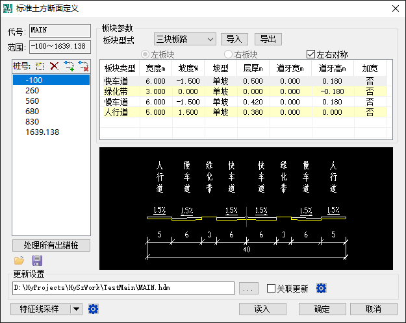Click the 坡度% column header
This screenshot has height=323, width=406.
(188, 68)
